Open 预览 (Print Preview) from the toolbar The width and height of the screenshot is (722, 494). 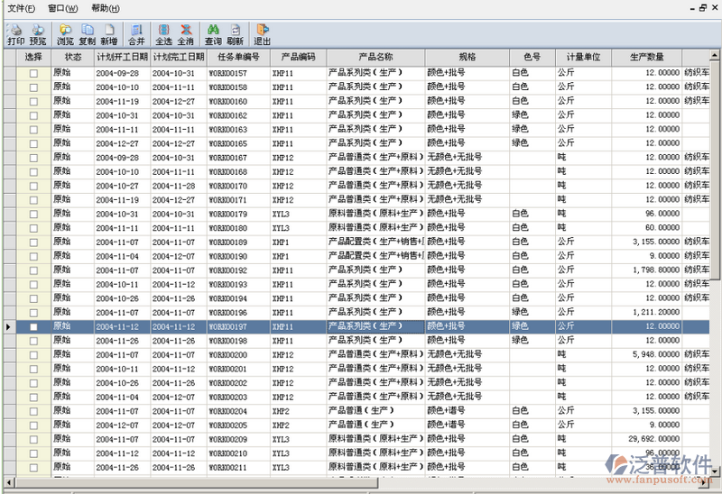tap(38, 34)
